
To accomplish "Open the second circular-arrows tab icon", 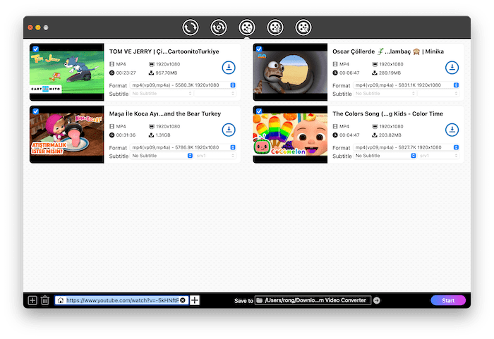I will click(218, 27).
